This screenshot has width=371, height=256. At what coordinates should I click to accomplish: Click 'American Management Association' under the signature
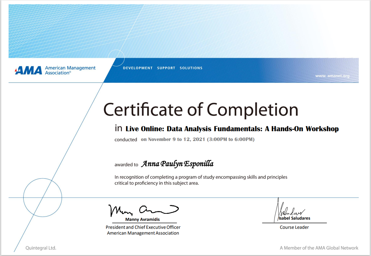pyautogui.click(x=143, y=233)
